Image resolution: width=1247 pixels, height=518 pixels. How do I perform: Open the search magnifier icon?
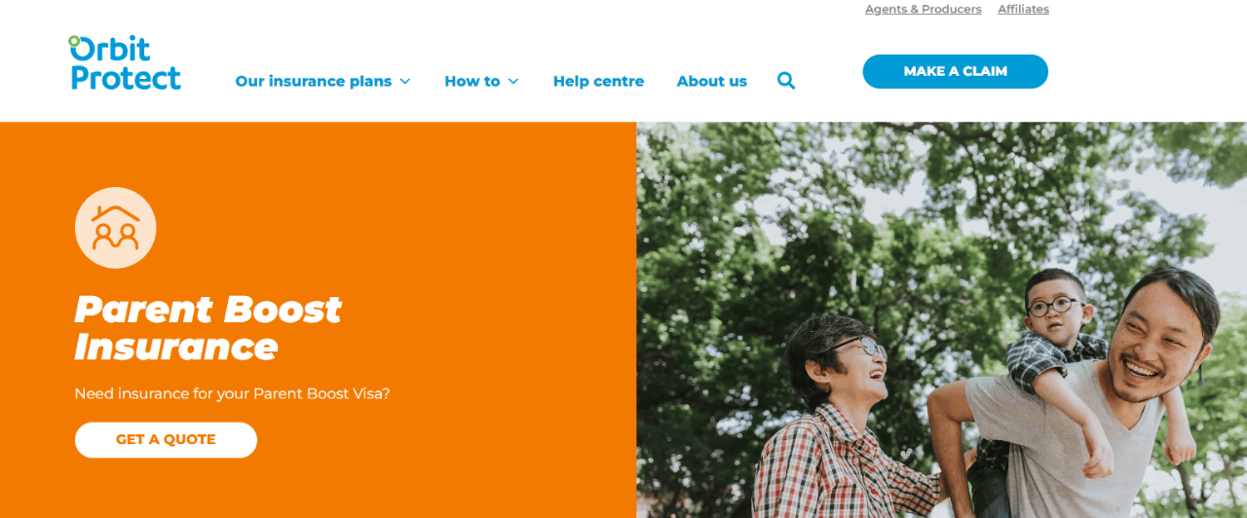tap(786, 81)
